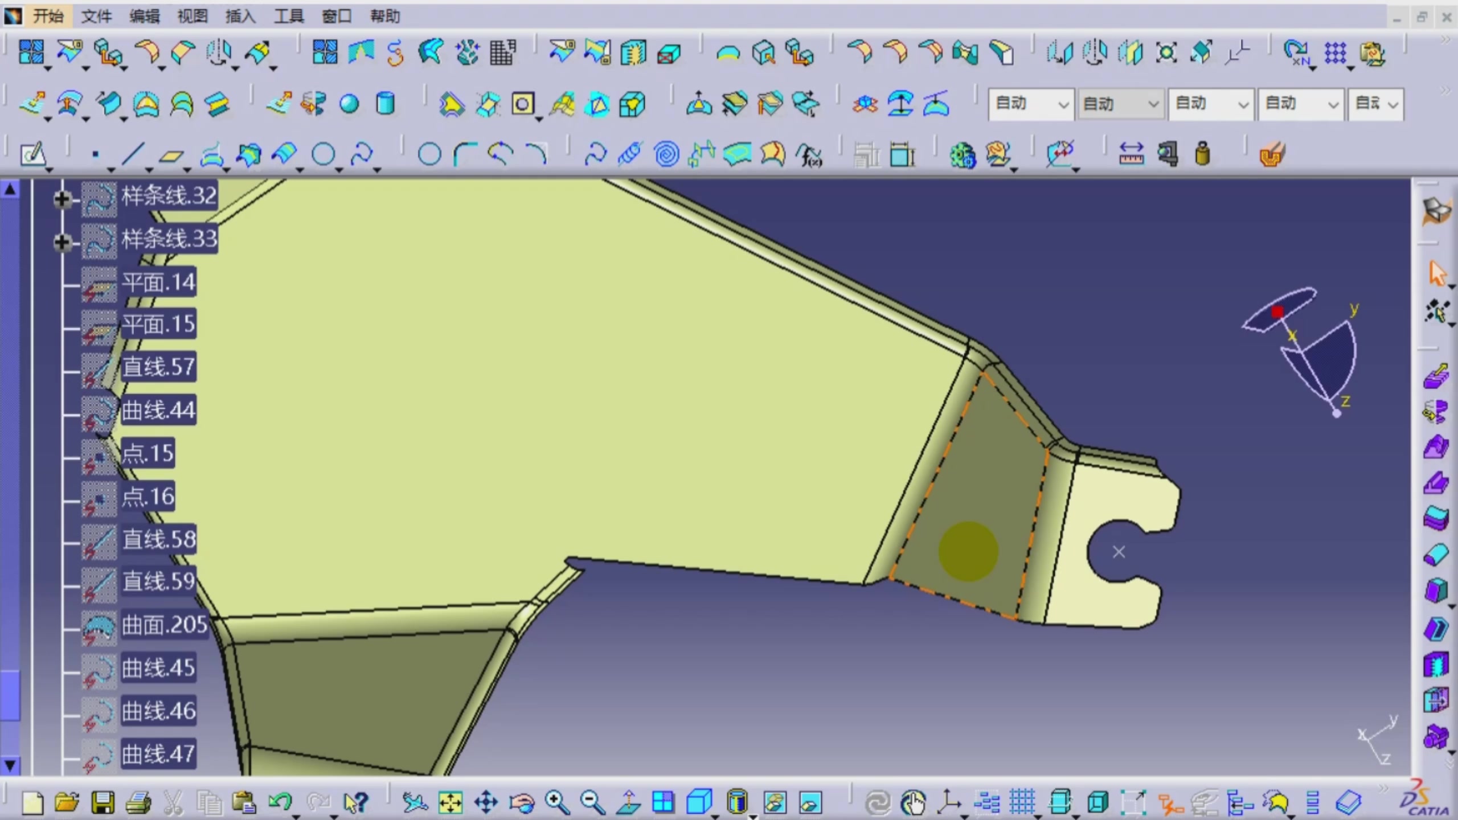Open the first 自动 dropdown list
The width and height of the screenshot is (1458, 820).
[x=1063, y=104]
